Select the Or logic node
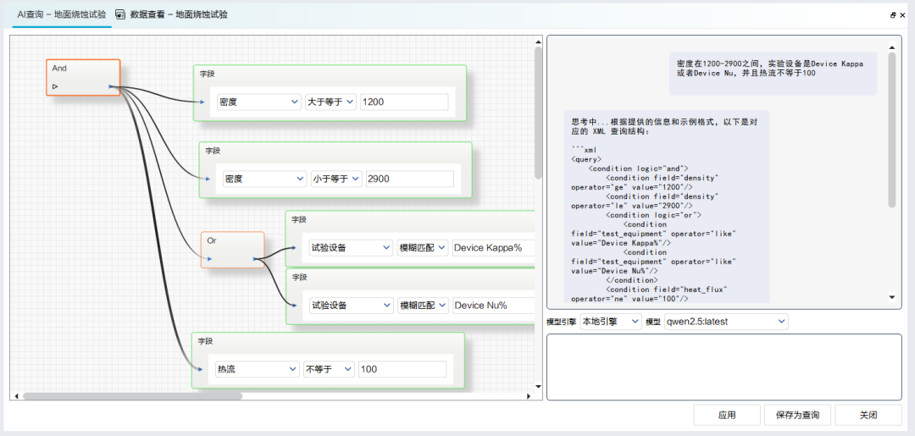The width and height of the screenshot is (915, 436). pyautogui.click(x=233, y=250)
